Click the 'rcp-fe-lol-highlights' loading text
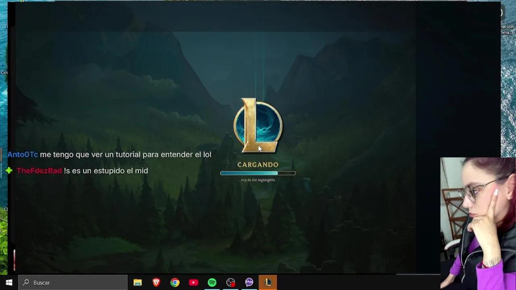Image resolution: width=516 pixels, height=290 pixels. click(258, 180)
